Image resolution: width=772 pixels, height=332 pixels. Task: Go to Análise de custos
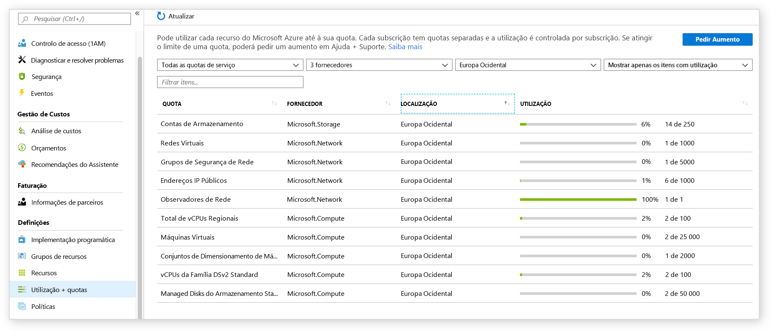[56, 131]
